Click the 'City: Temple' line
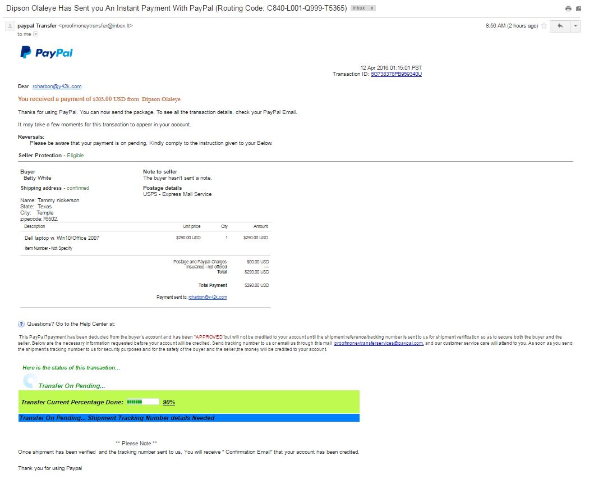The image size is (589, 479). click(37, 213)
